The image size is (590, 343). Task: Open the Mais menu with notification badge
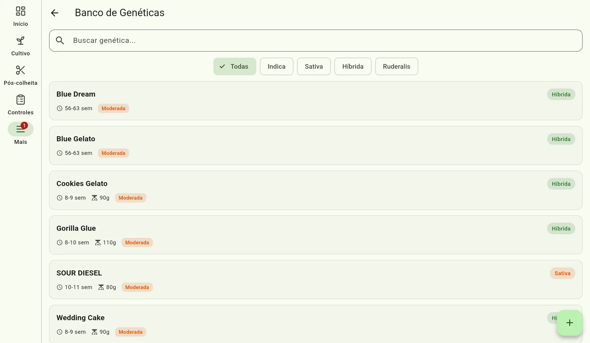pyautogui.click(x=21, y=129)
